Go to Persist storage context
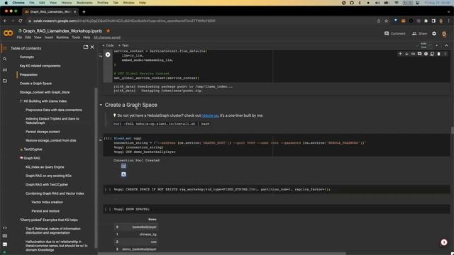The image size is (454, 255). 43,132
